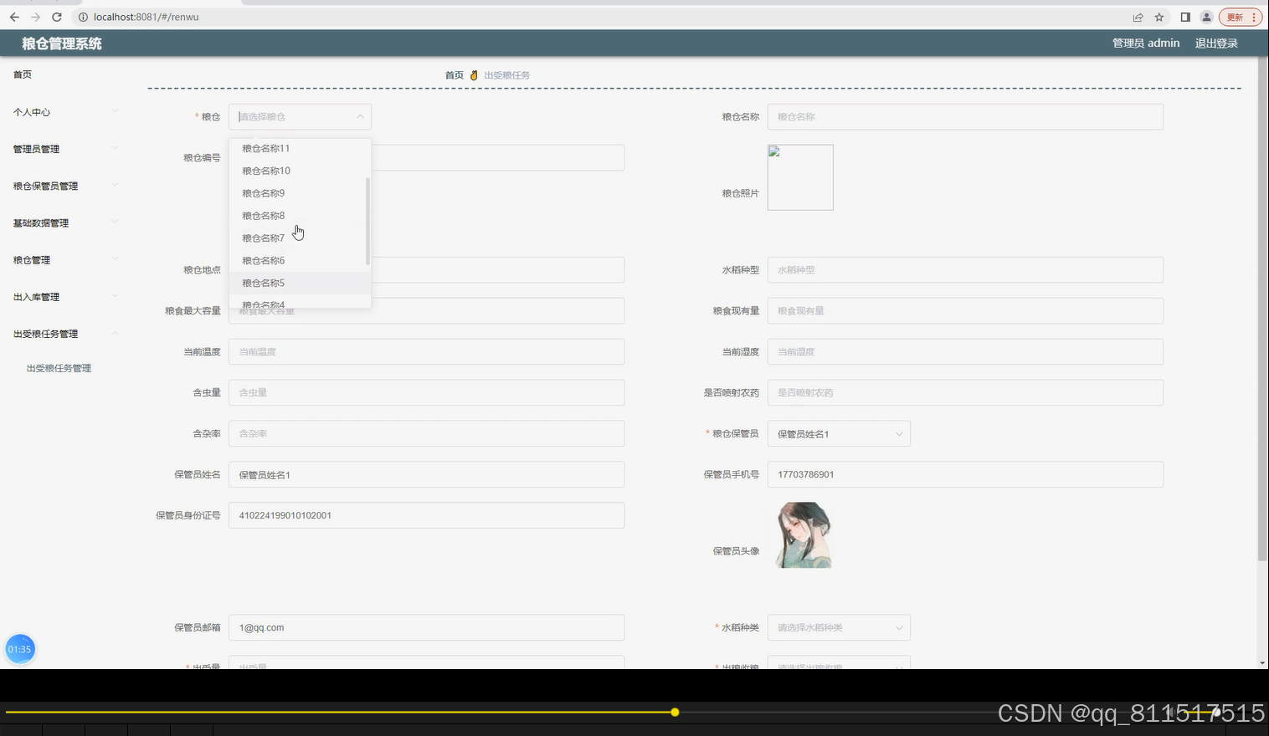The height and width of the screenshot is (736, 1269).
Task: Open 首页 in the left sidebar
Action: [x=23, y=74]
